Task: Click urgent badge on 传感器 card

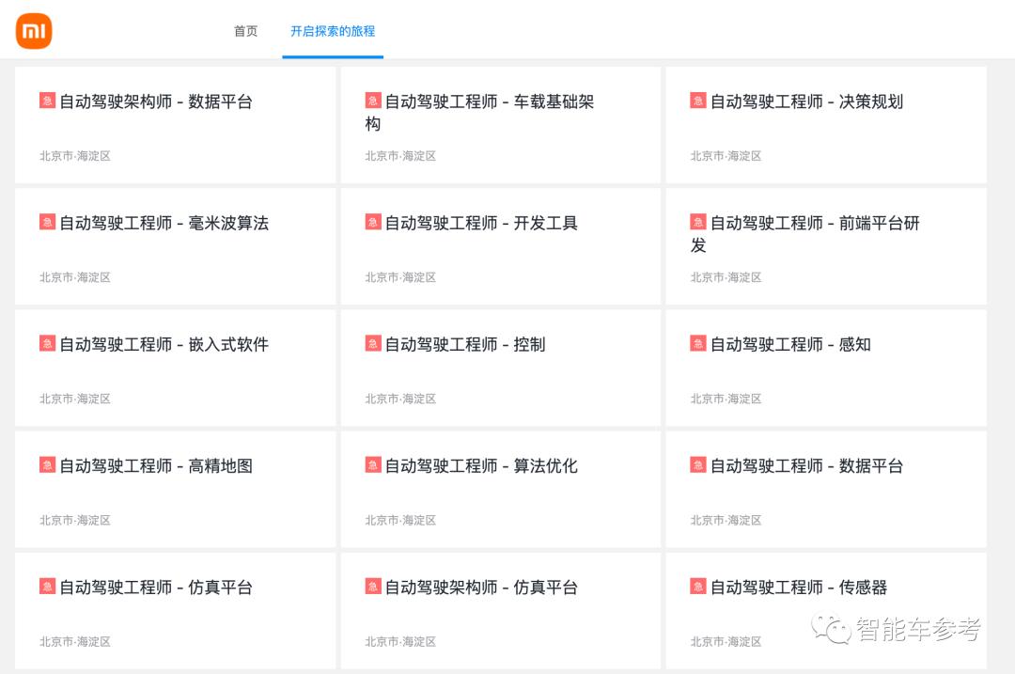Action: (x=697, y=586)
